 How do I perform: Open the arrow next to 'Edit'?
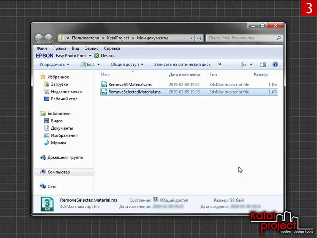[x=99, y=64]
